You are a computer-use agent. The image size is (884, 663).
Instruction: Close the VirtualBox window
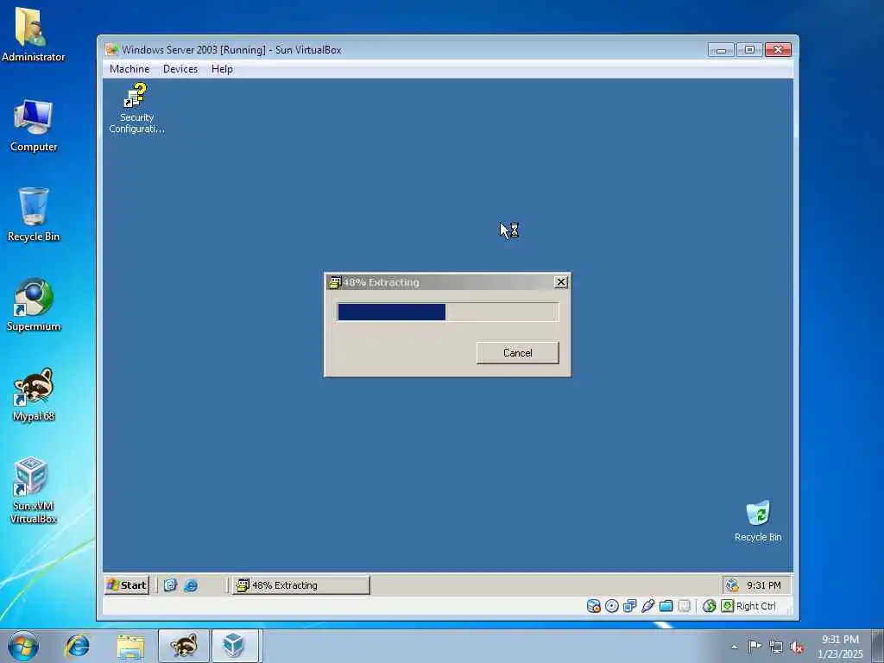(x=778, y=49)
